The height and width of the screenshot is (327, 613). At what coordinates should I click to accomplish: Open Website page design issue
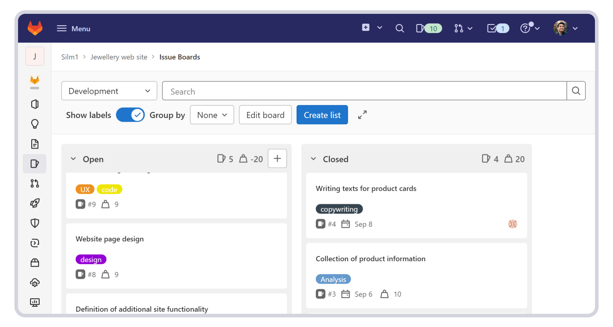point(110,239)
